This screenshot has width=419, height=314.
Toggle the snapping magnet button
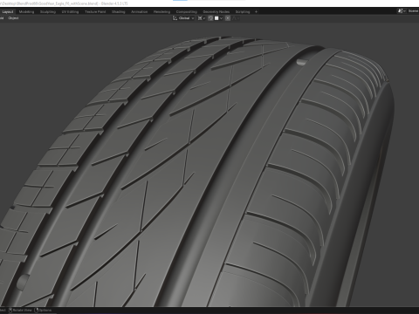(210, 18)
